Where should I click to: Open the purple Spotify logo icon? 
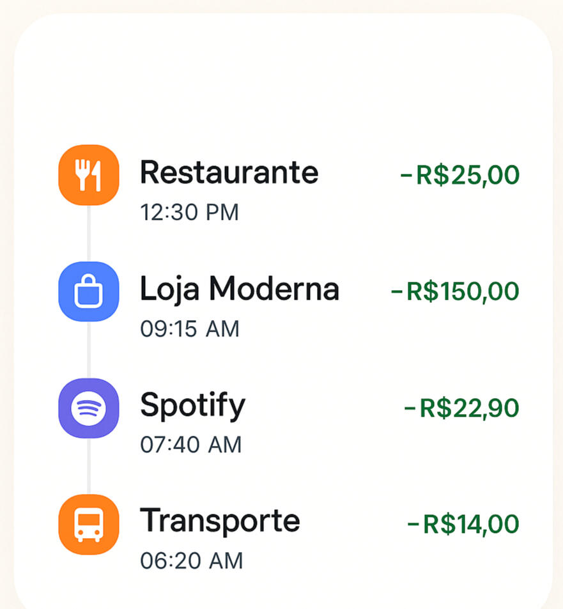(88, 408)
